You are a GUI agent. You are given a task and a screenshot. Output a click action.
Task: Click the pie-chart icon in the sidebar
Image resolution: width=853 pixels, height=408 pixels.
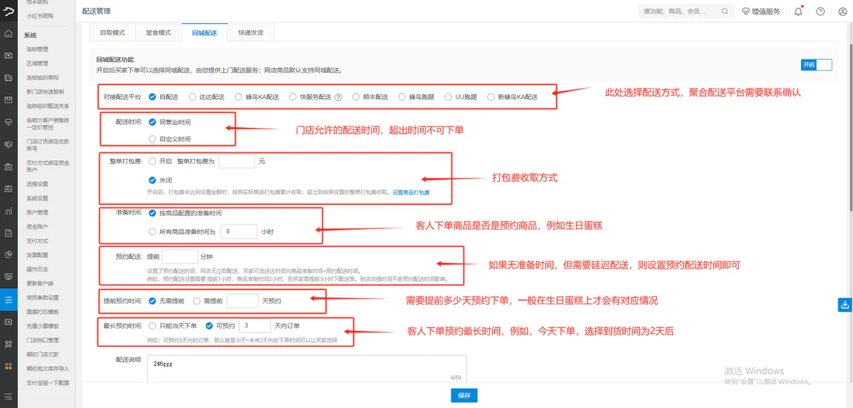coord(9,255)
